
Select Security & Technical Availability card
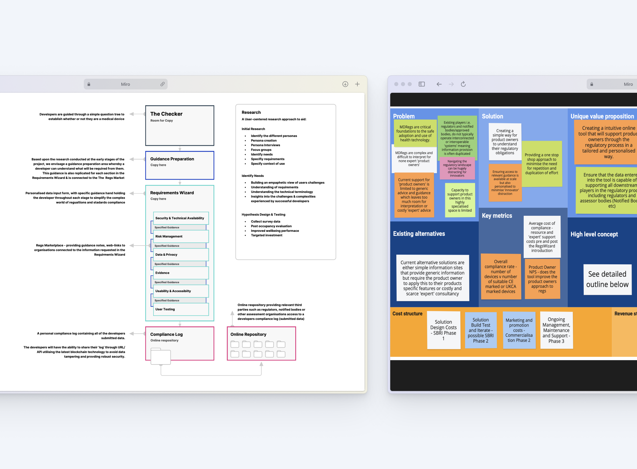click(x=181, y=218)
